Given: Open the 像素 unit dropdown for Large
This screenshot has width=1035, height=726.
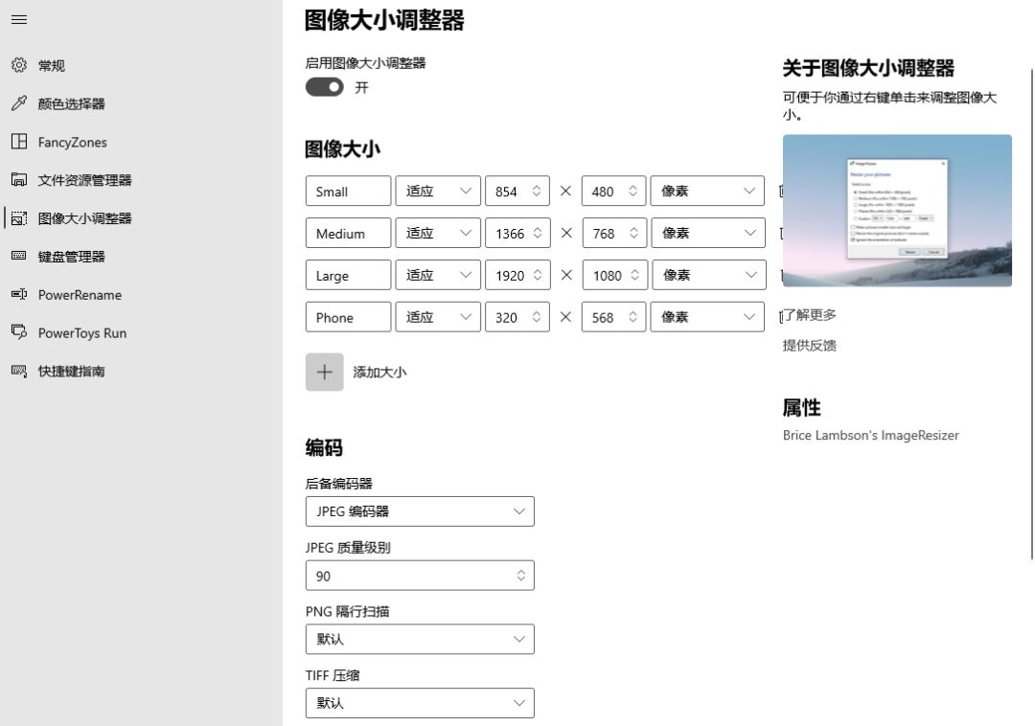Looking at the screenshot, I should [x=706, y=275].
